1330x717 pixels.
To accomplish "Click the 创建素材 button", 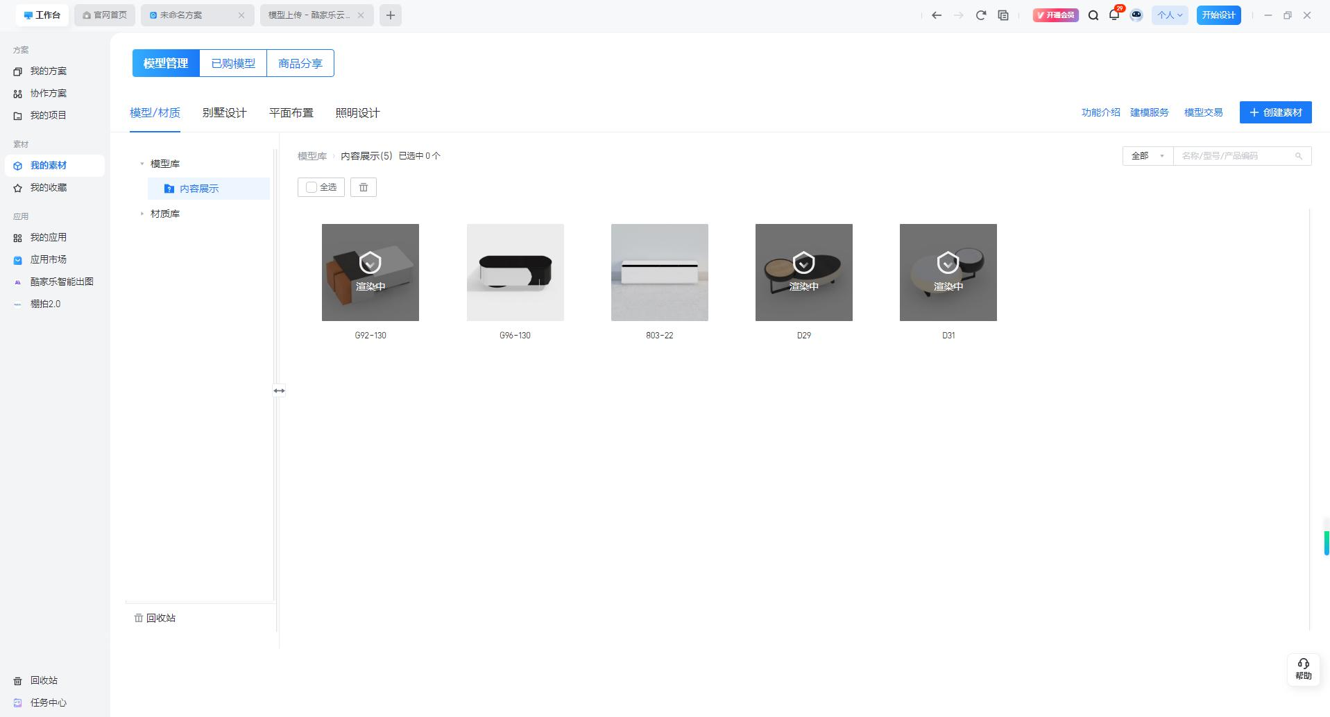I will [1275, 112].
